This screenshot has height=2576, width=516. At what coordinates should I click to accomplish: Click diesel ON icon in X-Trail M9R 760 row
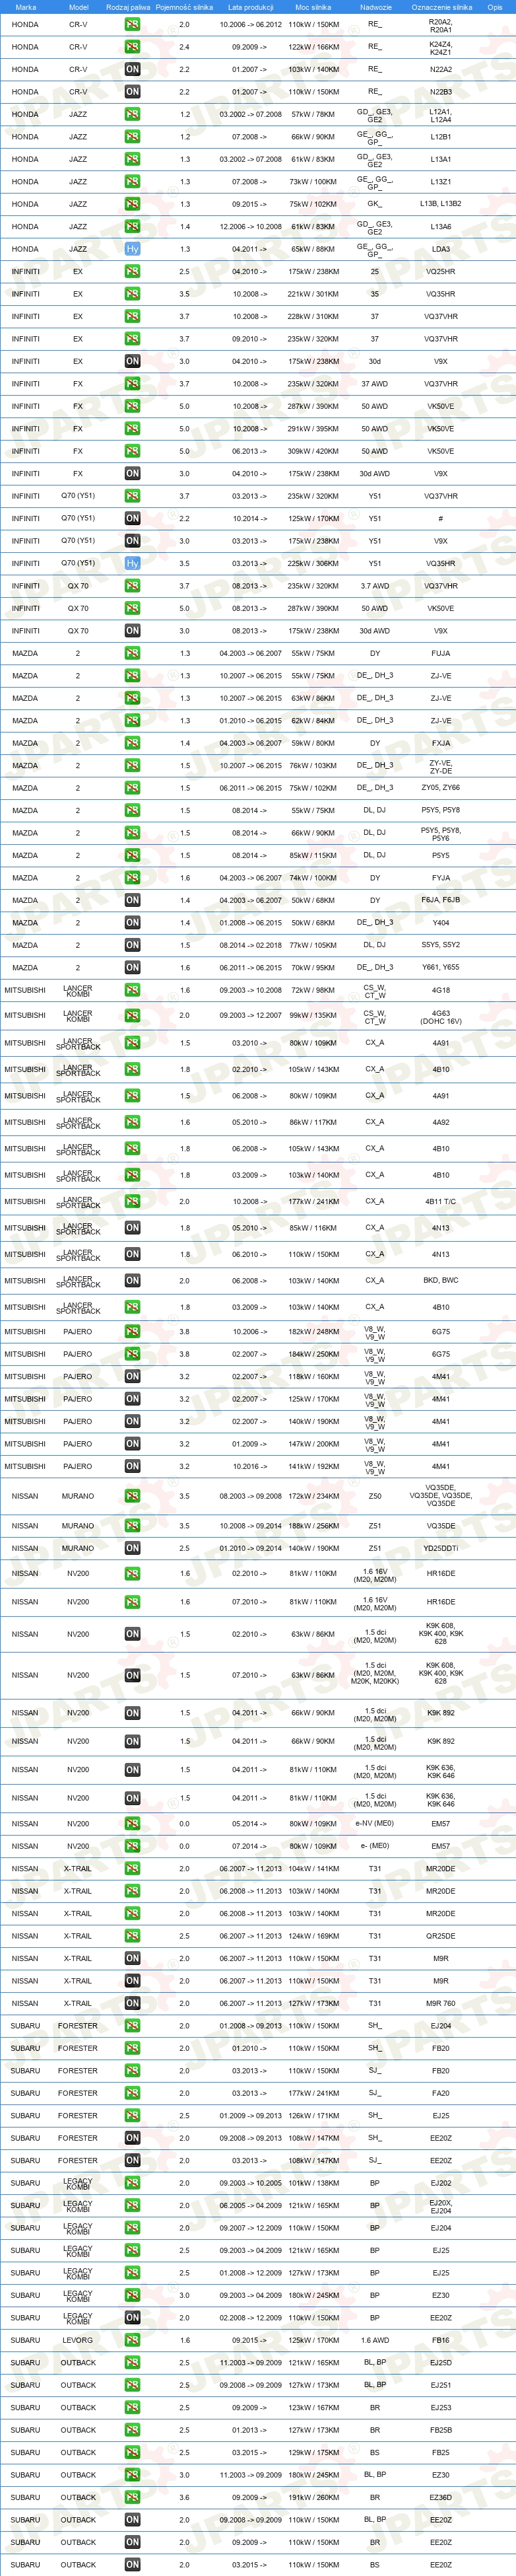pyautogui.click(x=132, y=2003)
